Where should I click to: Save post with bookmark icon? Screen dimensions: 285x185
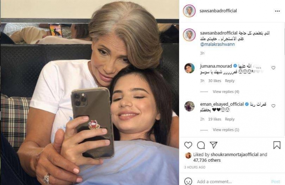[277, 145]
